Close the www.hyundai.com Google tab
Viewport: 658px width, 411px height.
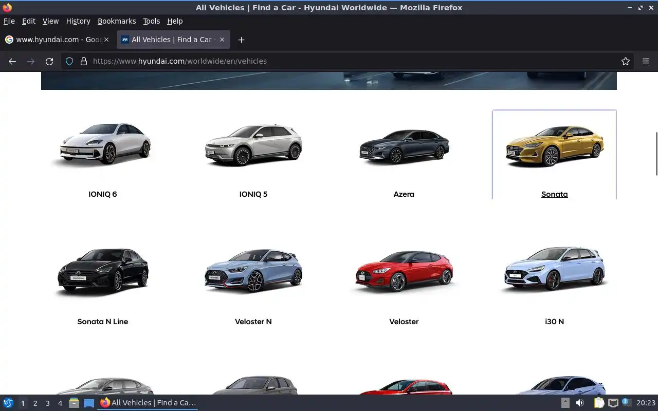[x=106, y=40]
